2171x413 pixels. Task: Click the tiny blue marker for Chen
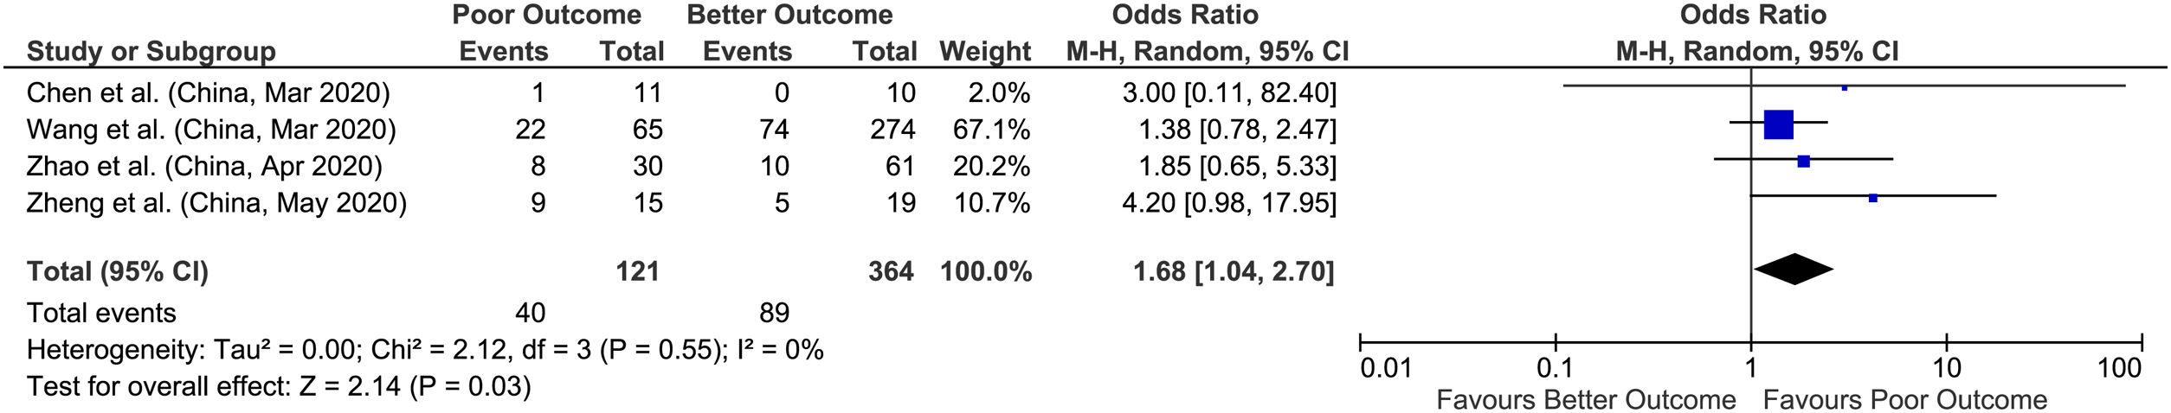point(1844,88)
